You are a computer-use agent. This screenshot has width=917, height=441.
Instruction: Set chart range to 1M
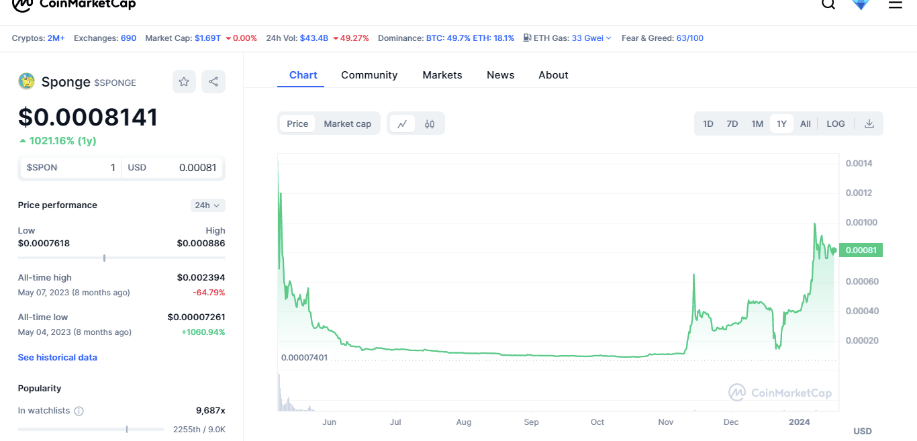pos(757,124)
